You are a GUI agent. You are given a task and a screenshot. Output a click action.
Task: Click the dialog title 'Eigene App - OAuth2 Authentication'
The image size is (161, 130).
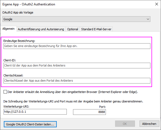29,4
